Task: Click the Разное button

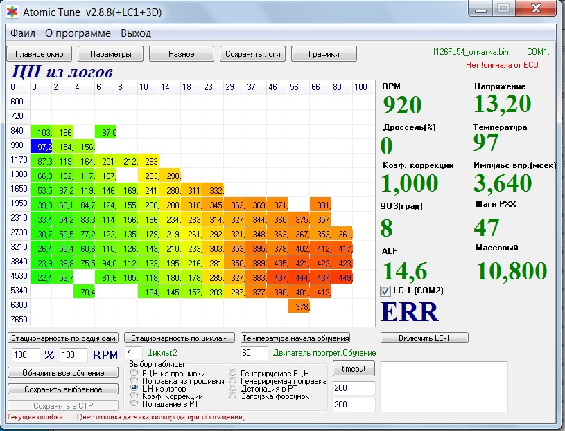Action: coord(182,54)
